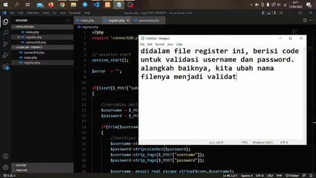
Task: Open Telegram from the taskbar
Action: (x=85, y=4)
